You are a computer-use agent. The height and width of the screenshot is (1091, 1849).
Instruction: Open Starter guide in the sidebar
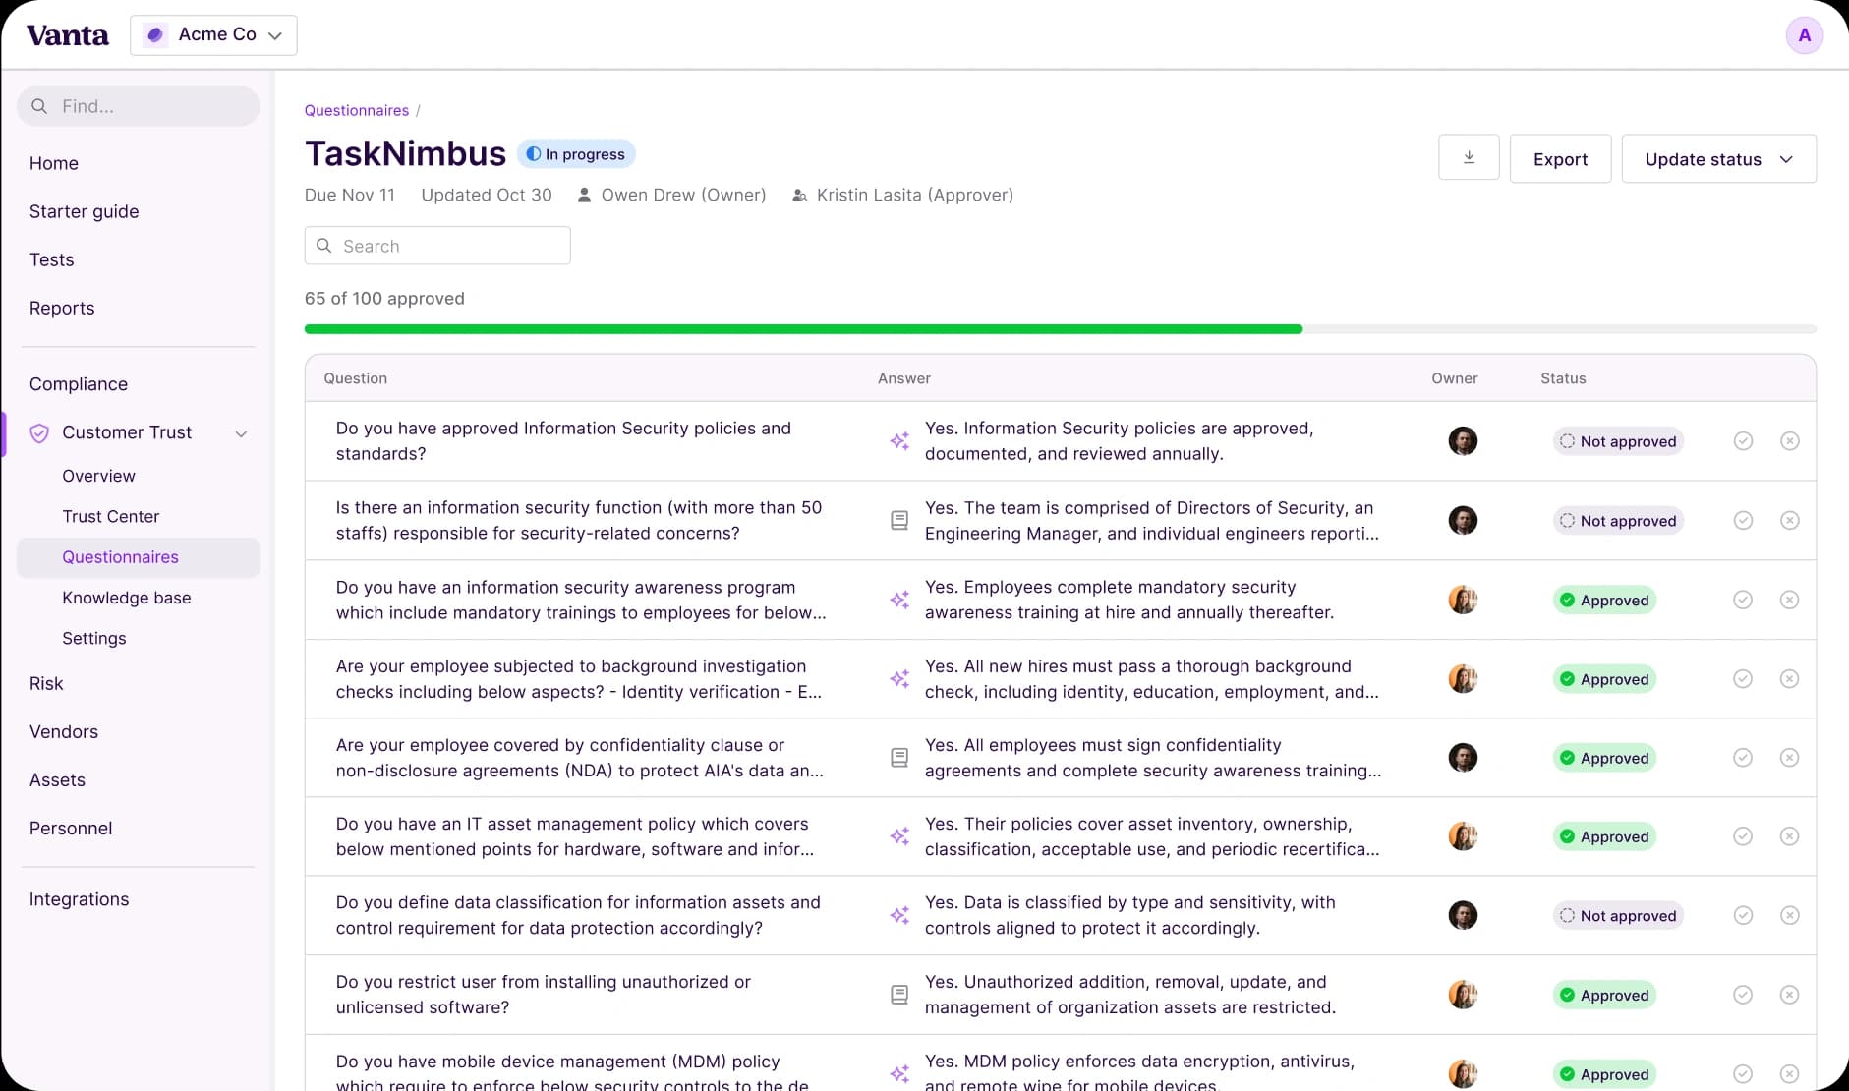(x=85, y=211)
